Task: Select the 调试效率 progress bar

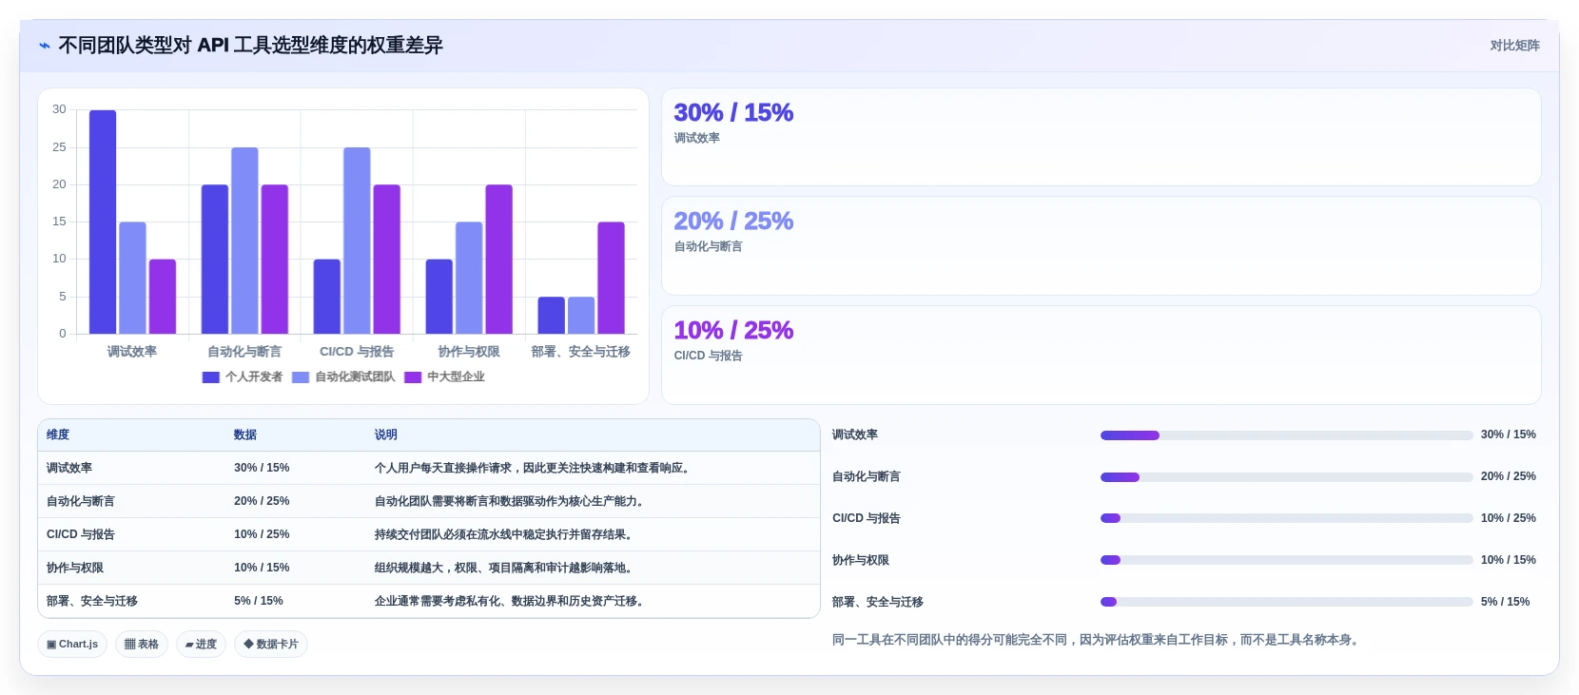Action: pos(1286,435)
